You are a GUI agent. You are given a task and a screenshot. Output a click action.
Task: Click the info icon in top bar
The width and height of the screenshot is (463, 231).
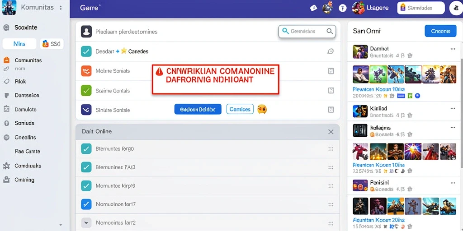[343, 8]
